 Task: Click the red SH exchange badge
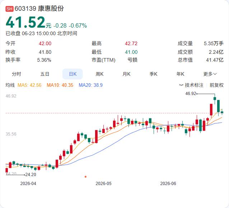pos(9,9)
